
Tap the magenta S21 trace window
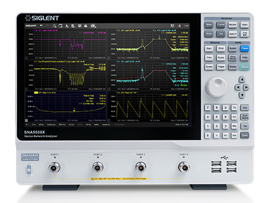tap(66, 44)
